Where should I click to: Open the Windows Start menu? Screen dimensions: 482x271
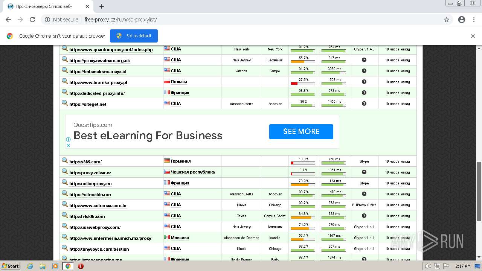coord(10,266)
